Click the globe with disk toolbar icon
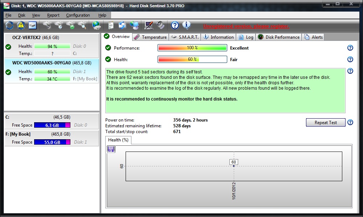The width and height of the screenshot is (363, 217). coord(96,25)
